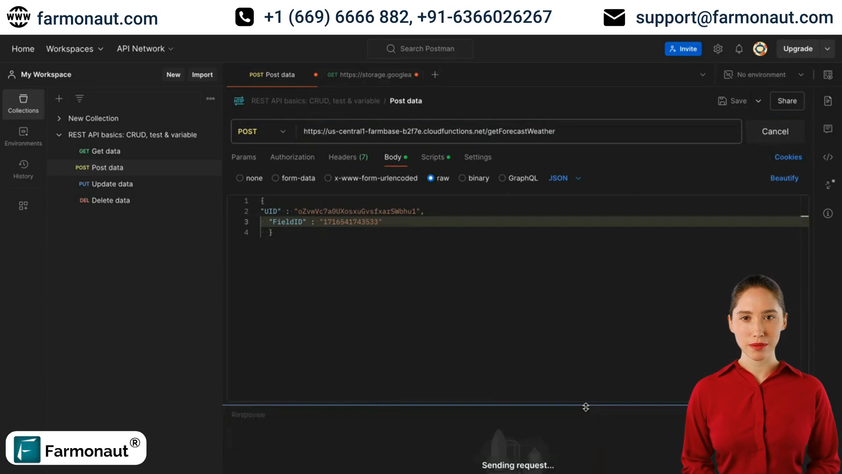This screenshot has height=474, width=842.
Task: Toggle the binary radio button option
Action: point(462,178)
